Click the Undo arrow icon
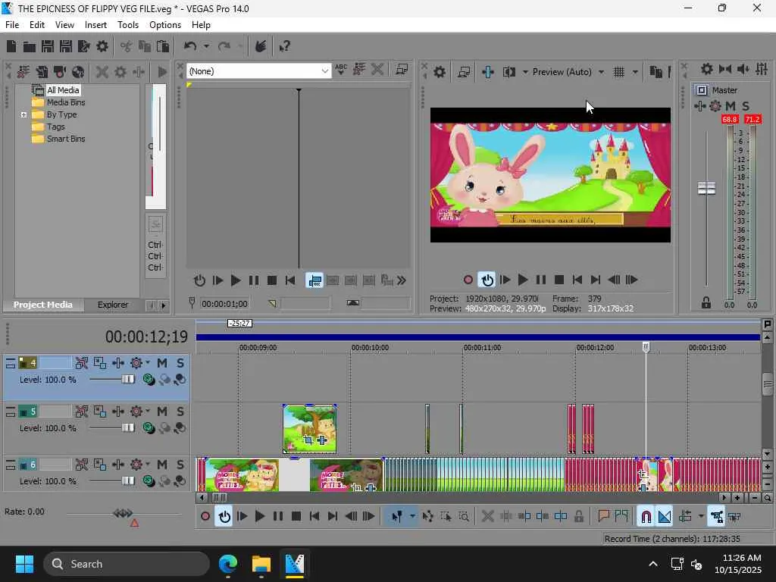Screen dimensions: 776x582 190,46
